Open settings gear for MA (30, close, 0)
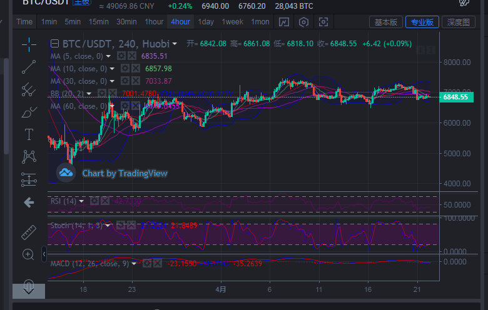Screen dimensions: 488x310 125,81
